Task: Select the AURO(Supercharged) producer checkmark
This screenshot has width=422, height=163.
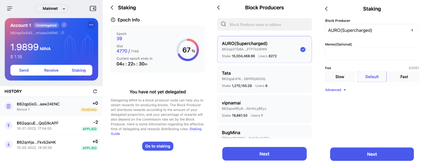Action: (303, 49)
